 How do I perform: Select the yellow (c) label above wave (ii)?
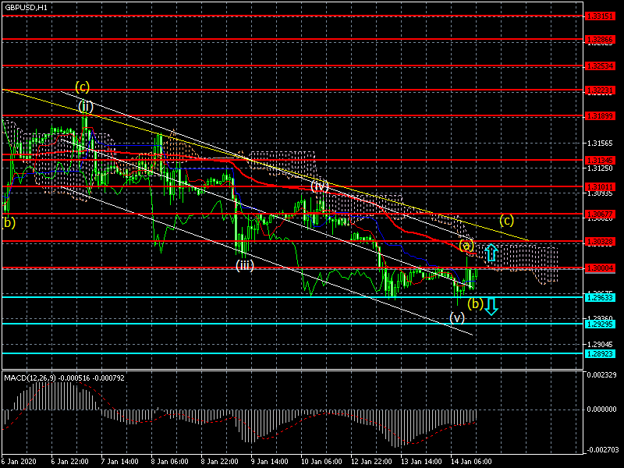(x=83, y=87)
